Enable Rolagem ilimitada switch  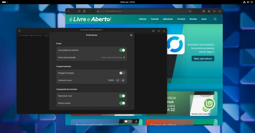(122, 73)
